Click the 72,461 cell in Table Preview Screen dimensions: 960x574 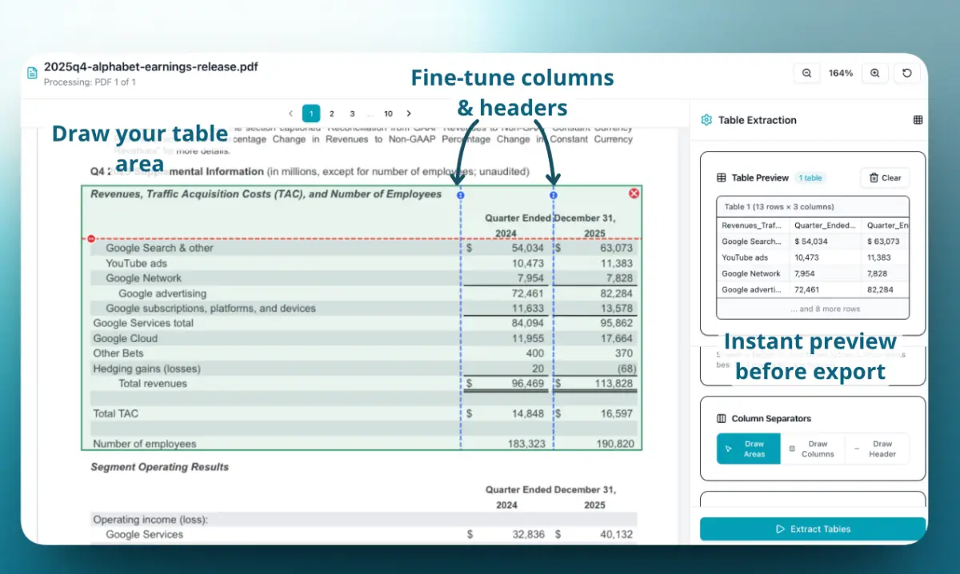pos(807,289)
